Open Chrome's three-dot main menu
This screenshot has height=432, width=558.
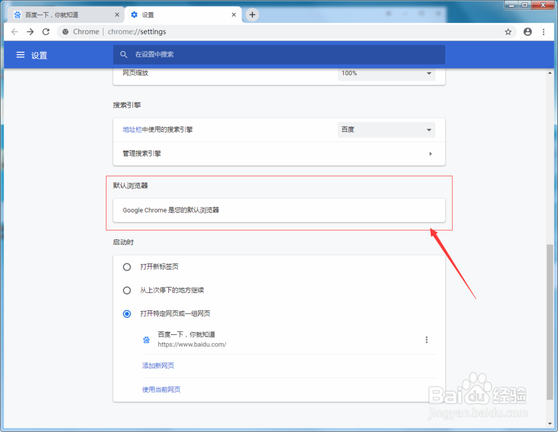(x=543, y=32)
